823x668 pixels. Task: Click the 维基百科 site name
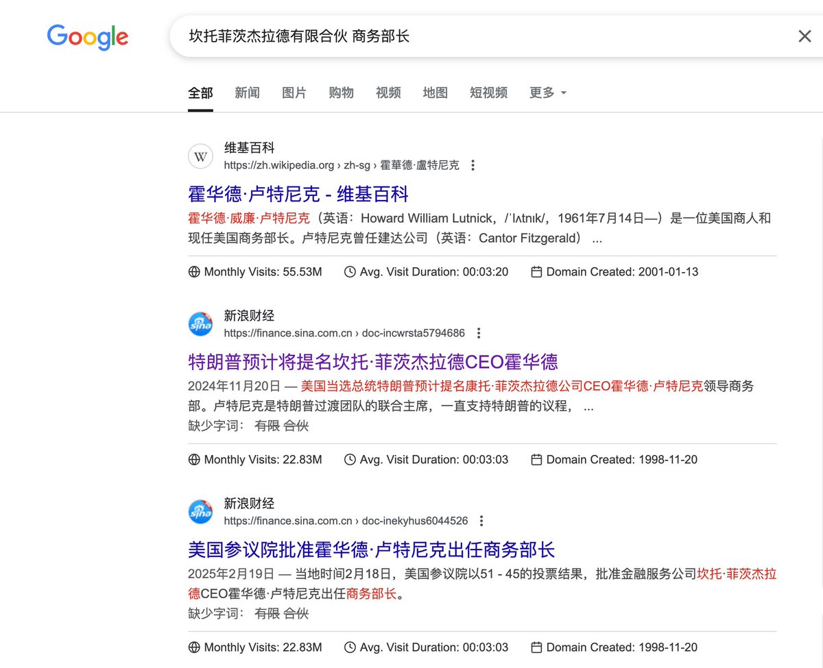[x=250, y=147]
